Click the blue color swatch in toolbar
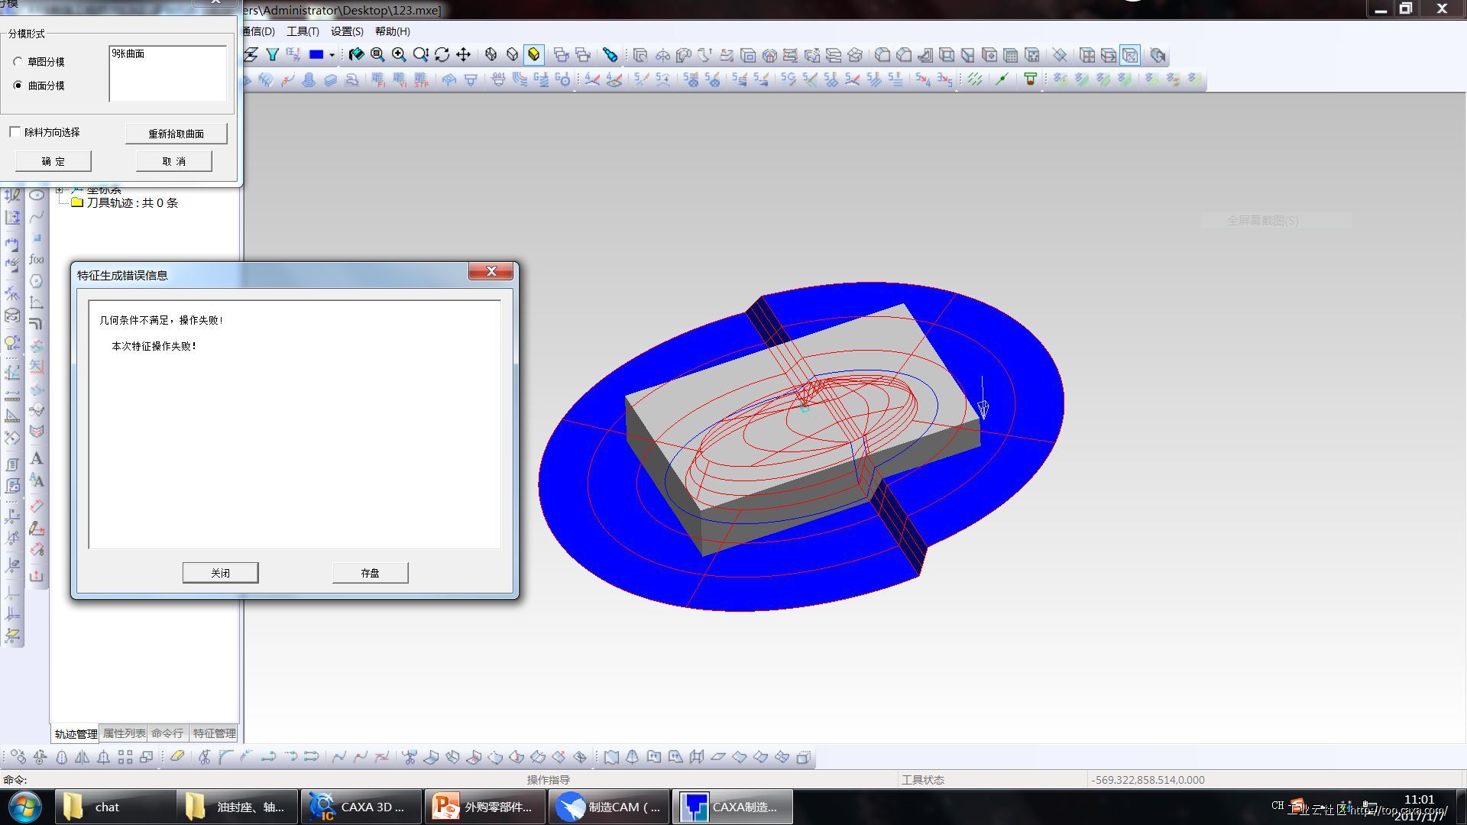 click(x=316, y=55)
